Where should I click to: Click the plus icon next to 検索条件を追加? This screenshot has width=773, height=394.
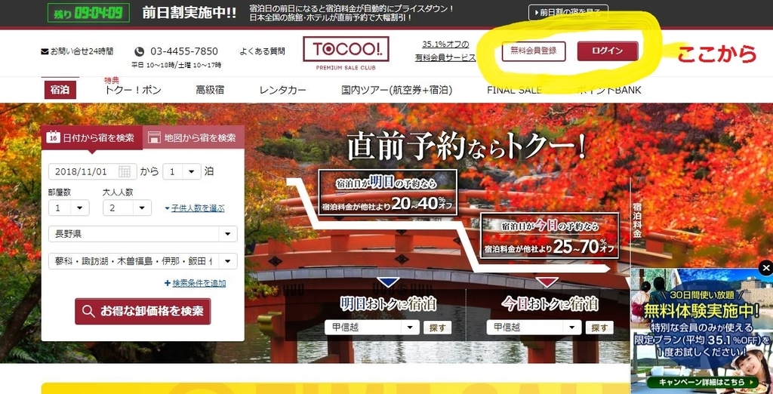click(168, 283)
